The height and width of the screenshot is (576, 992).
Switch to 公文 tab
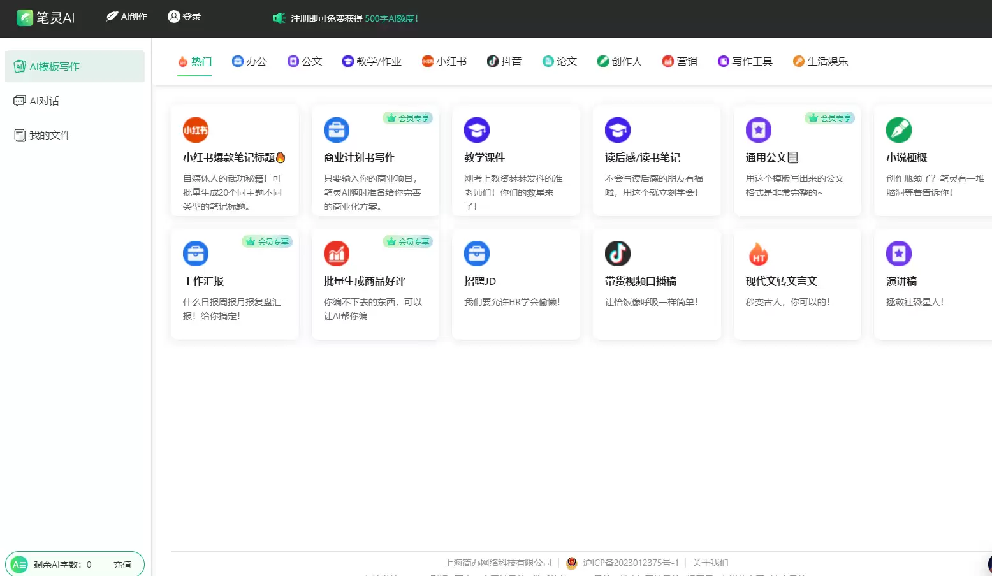(x=305, y=61)
